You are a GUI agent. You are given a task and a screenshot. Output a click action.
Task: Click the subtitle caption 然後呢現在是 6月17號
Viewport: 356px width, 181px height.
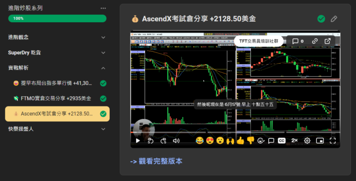coord(235,104)
